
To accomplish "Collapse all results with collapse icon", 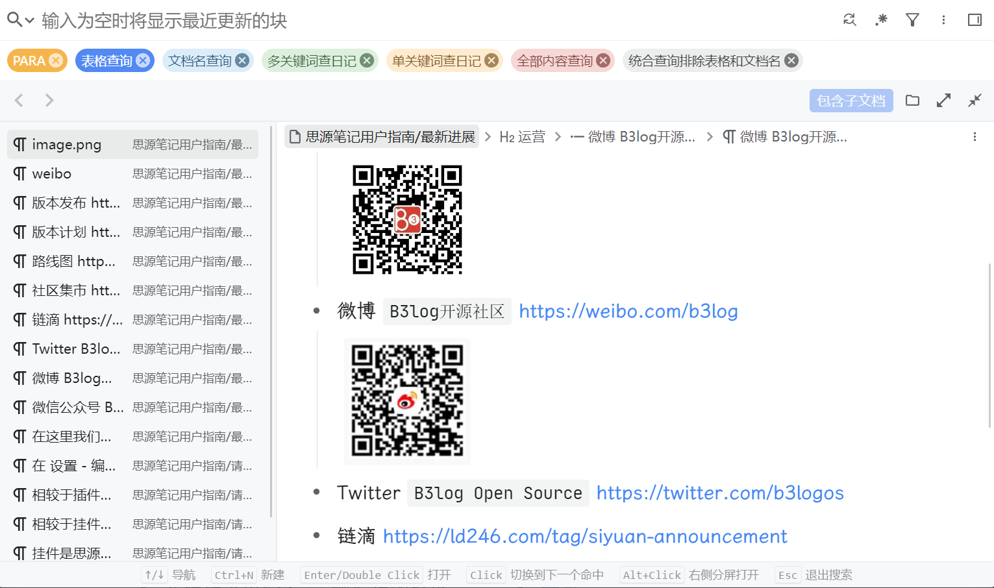I will coord(975,100).
